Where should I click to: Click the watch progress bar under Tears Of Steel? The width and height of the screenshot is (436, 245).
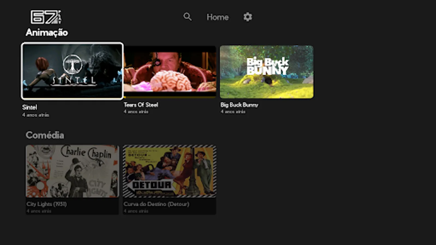tap(170, 97)
